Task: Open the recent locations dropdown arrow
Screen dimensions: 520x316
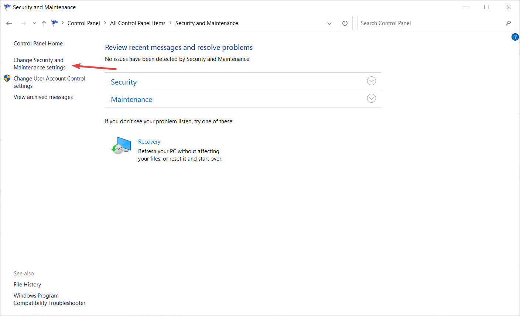Action: pyautogui.click(x=34, y=23)
